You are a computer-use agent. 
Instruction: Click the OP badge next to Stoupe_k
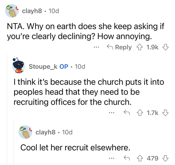click(63, 67)
